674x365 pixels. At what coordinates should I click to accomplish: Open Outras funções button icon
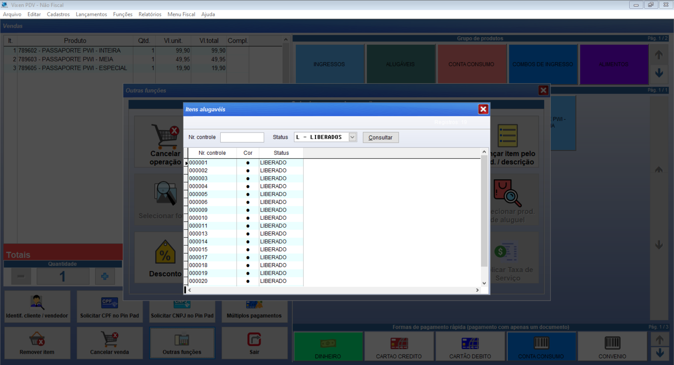tap(182, 340)
